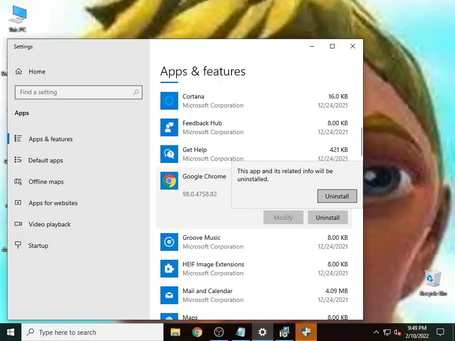Viewport: 455px width, 341px height.
Task: Click the taskbar Type here to search box
Action: tap(92, 332)
